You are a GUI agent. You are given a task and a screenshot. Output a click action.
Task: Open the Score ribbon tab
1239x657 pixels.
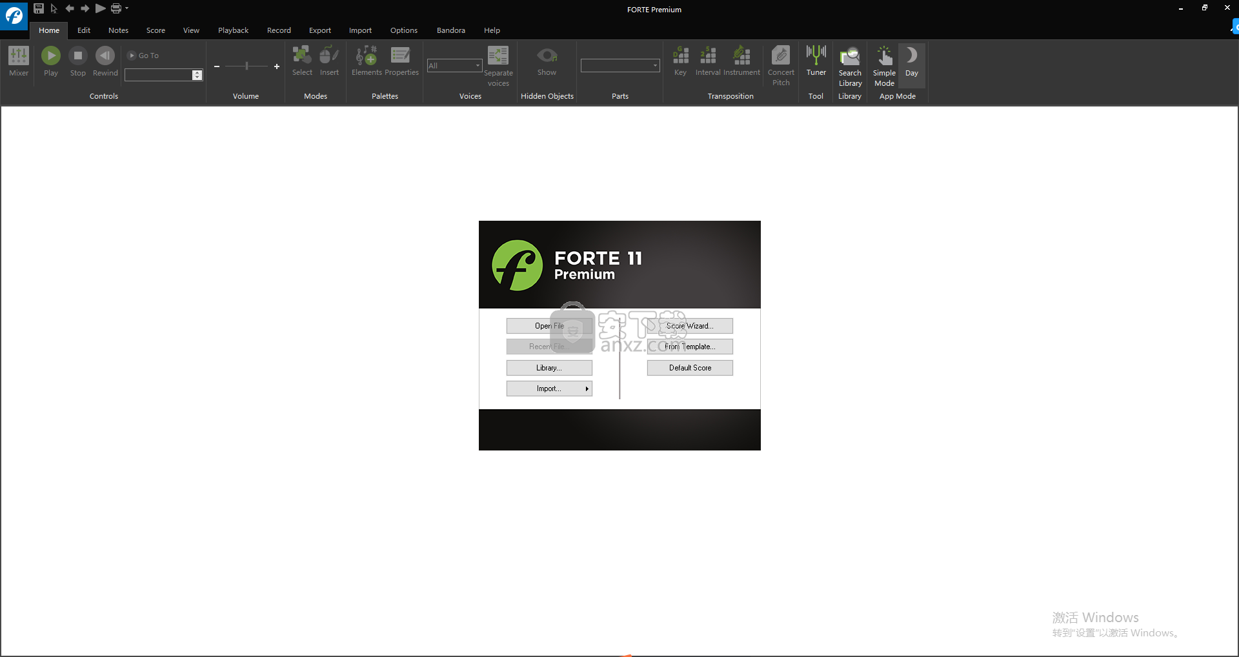(x=156, y=30)
